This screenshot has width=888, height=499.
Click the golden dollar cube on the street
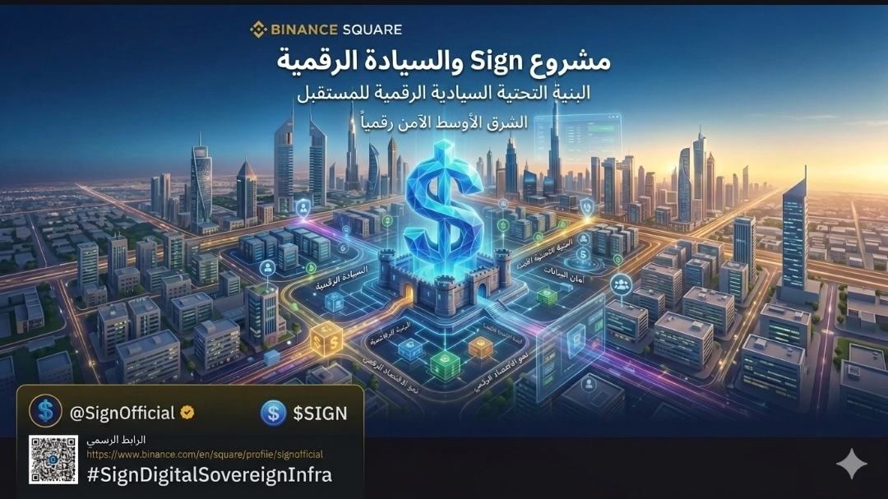pos(326,340)
